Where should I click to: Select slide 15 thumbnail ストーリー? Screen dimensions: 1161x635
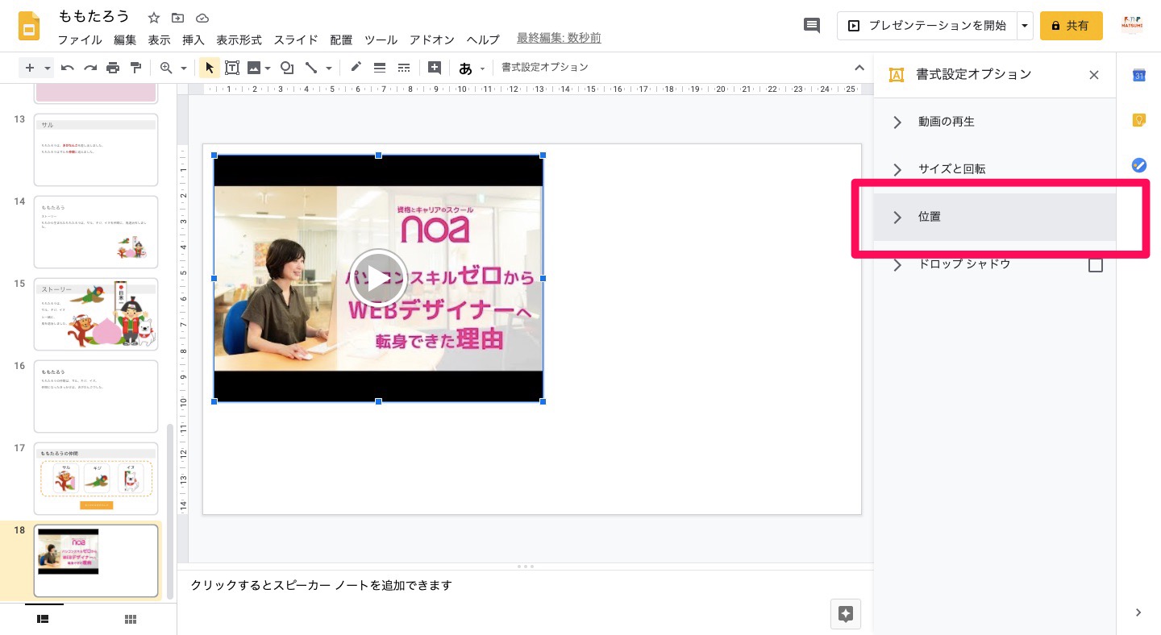coord(96,314)
